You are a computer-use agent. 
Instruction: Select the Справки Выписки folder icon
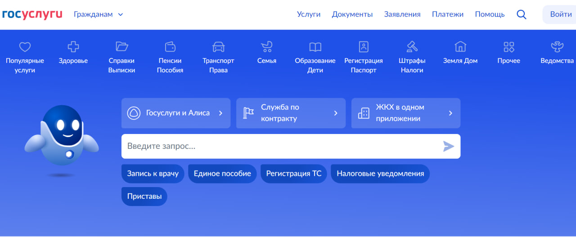point(121,46)
